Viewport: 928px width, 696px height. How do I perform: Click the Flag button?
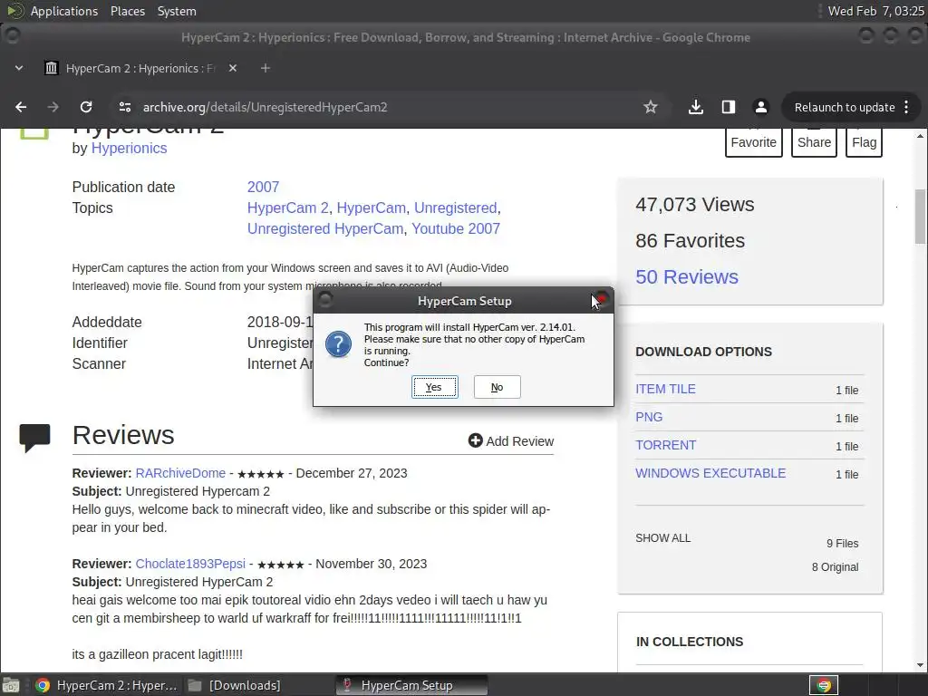tap(864, 142)
